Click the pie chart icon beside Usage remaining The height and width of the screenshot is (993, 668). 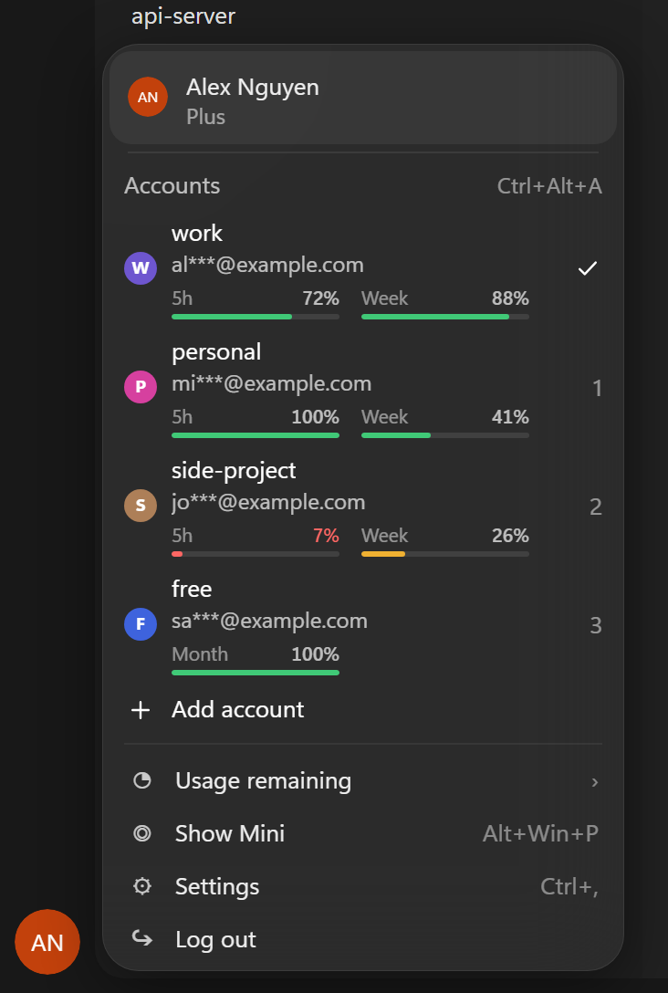coord(142,780)
